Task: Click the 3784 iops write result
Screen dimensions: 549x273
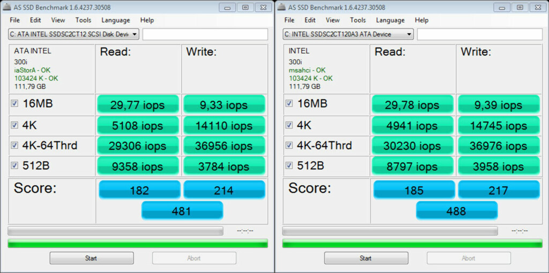Action: (224, 166)
